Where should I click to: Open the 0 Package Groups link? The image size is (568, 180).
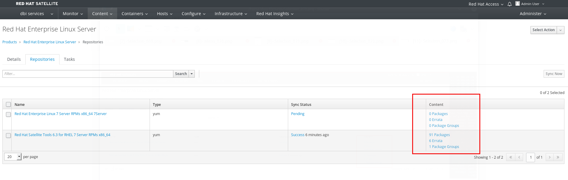444,126
